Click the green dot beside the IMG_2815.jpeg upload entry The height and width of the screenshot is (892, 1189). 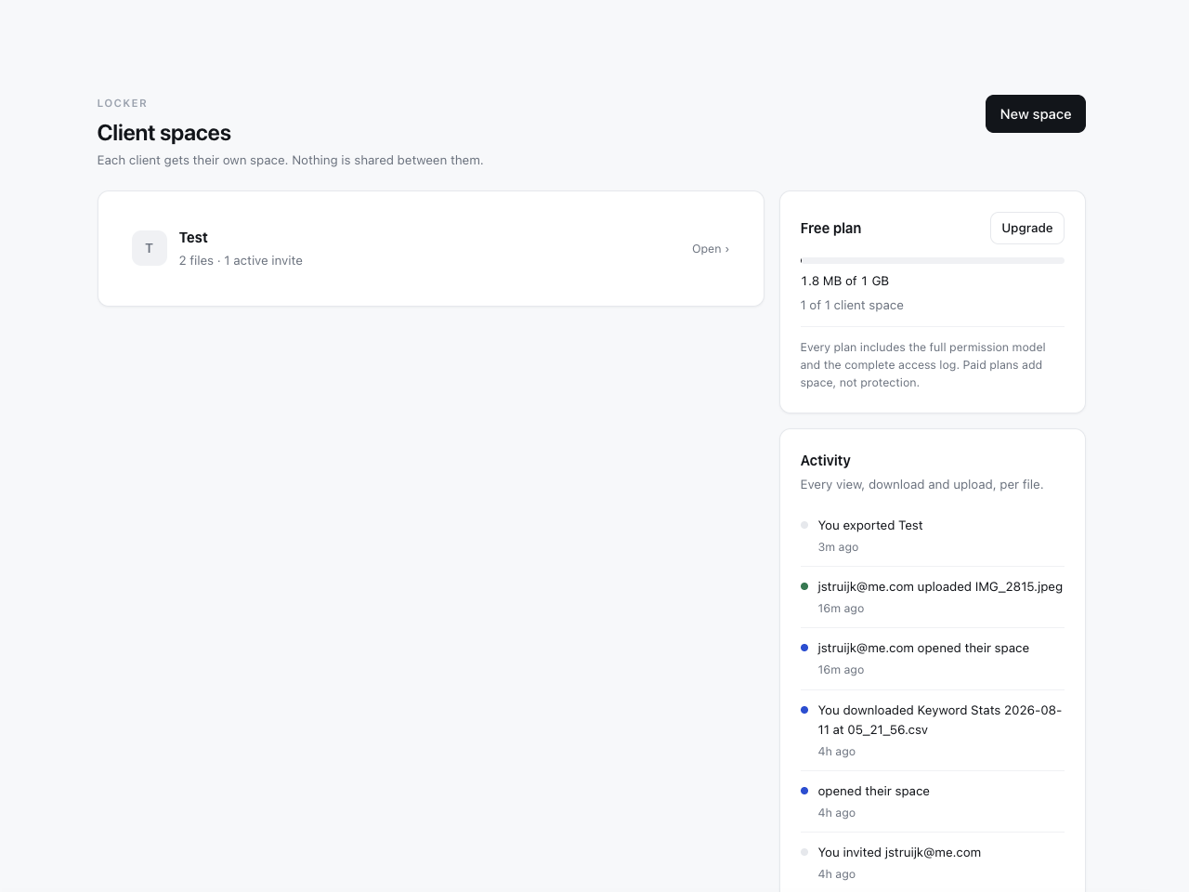point(804,586)
